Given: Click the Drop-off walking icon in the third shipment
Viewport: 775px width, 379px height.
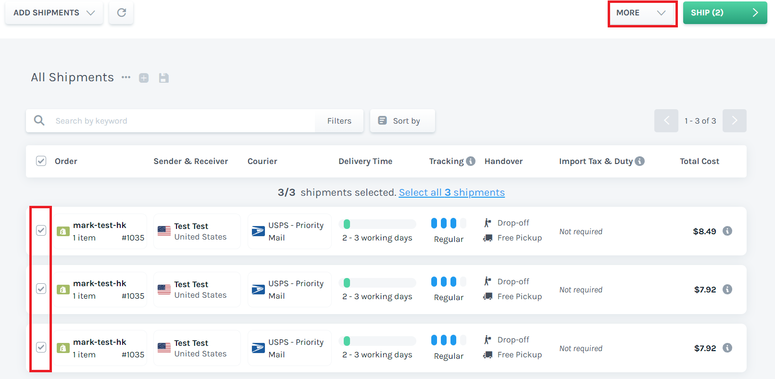Looking at the screenshot, I should 487,340.
